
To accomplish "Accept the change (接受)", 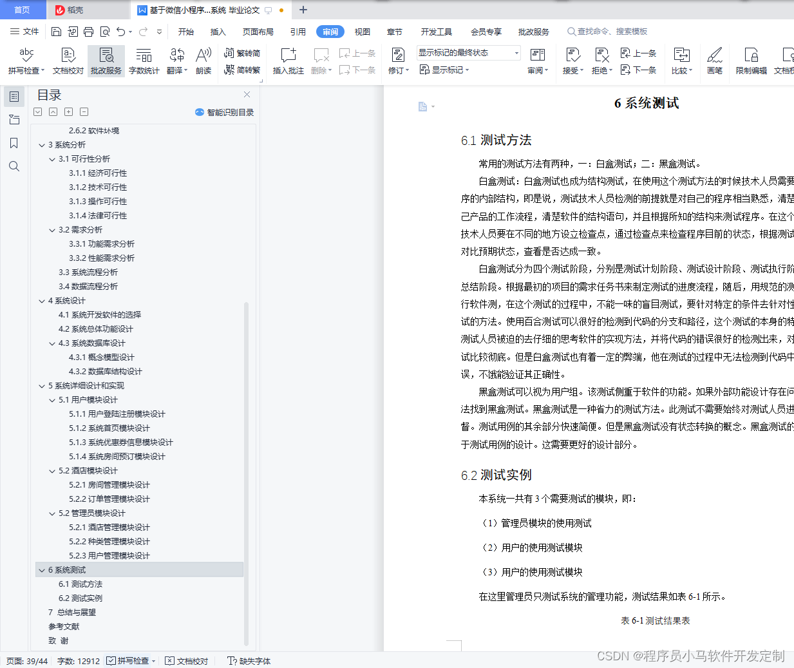I will click(573, 61).
